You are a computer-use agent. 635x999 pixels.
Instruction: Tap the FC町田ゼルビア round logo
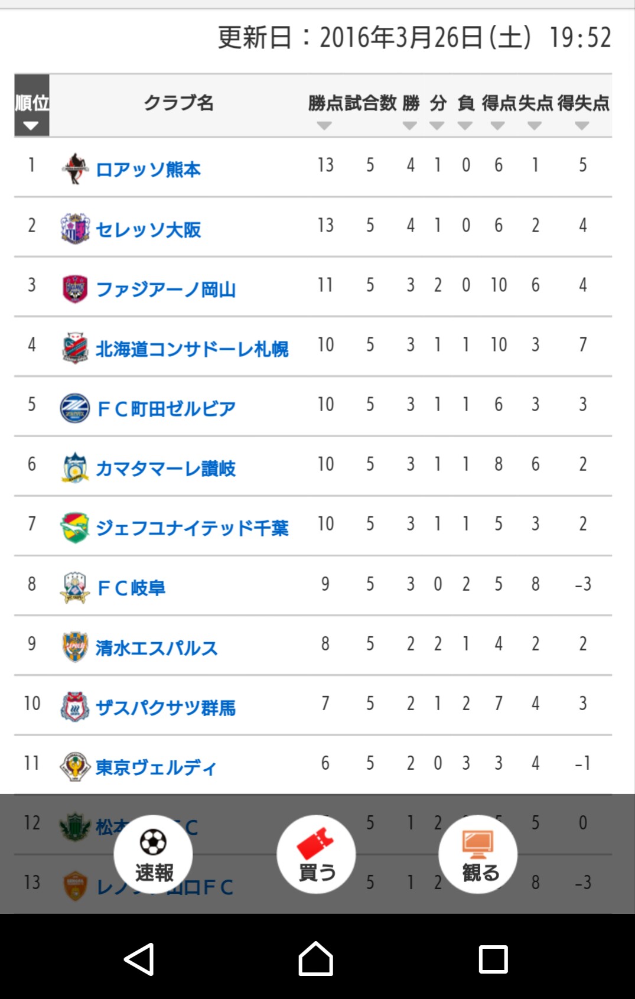(75, 408)
